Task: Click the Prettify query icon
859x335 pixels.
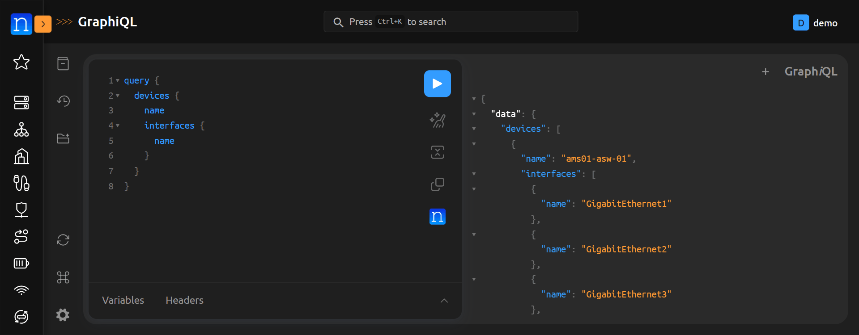Action: tap(437, 120)
